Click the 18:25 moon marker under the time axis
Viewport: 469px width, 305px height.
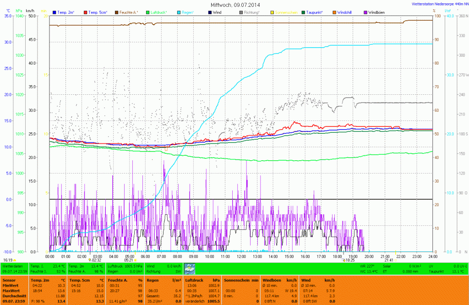pos(349,260)
